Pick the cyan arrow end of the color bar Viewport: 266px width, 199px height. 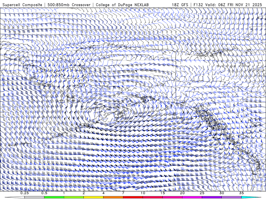tap(251, 197)
